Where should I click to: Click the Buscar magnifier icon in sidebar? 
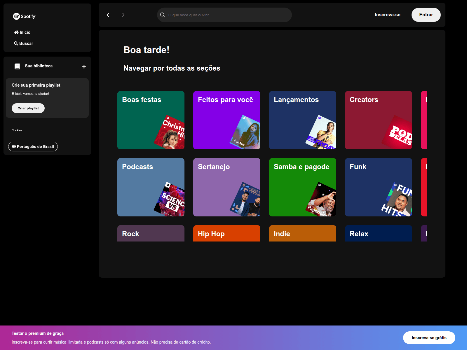click(16, 43)
